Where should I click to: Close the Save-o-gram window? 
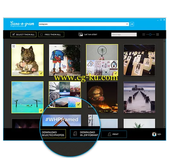[164, 20]
